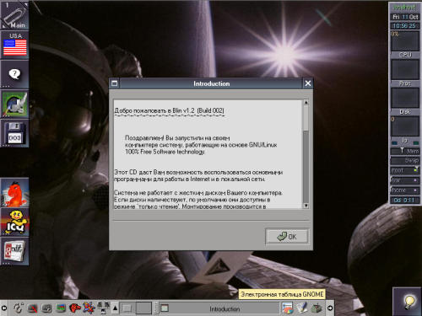Launch the pen and paper editor icon
Viewport: 422px width, 316px height.
(302, 308)
